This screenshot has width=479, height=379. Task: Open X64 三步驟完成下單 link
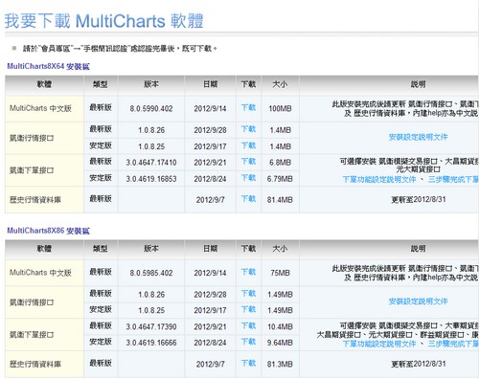pos(453,180)
